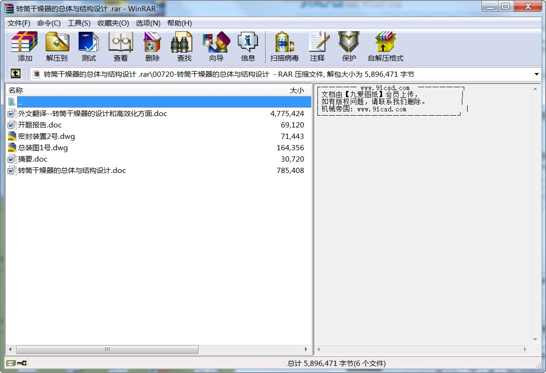Click the parent folder icon in file list

(x=12, y=102)
